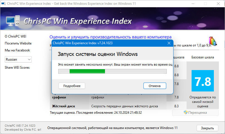Image resolution: width=225 pixels, height=134 pixels.
Task: Open the О ChrisPC WEI link
Action: 16,36
